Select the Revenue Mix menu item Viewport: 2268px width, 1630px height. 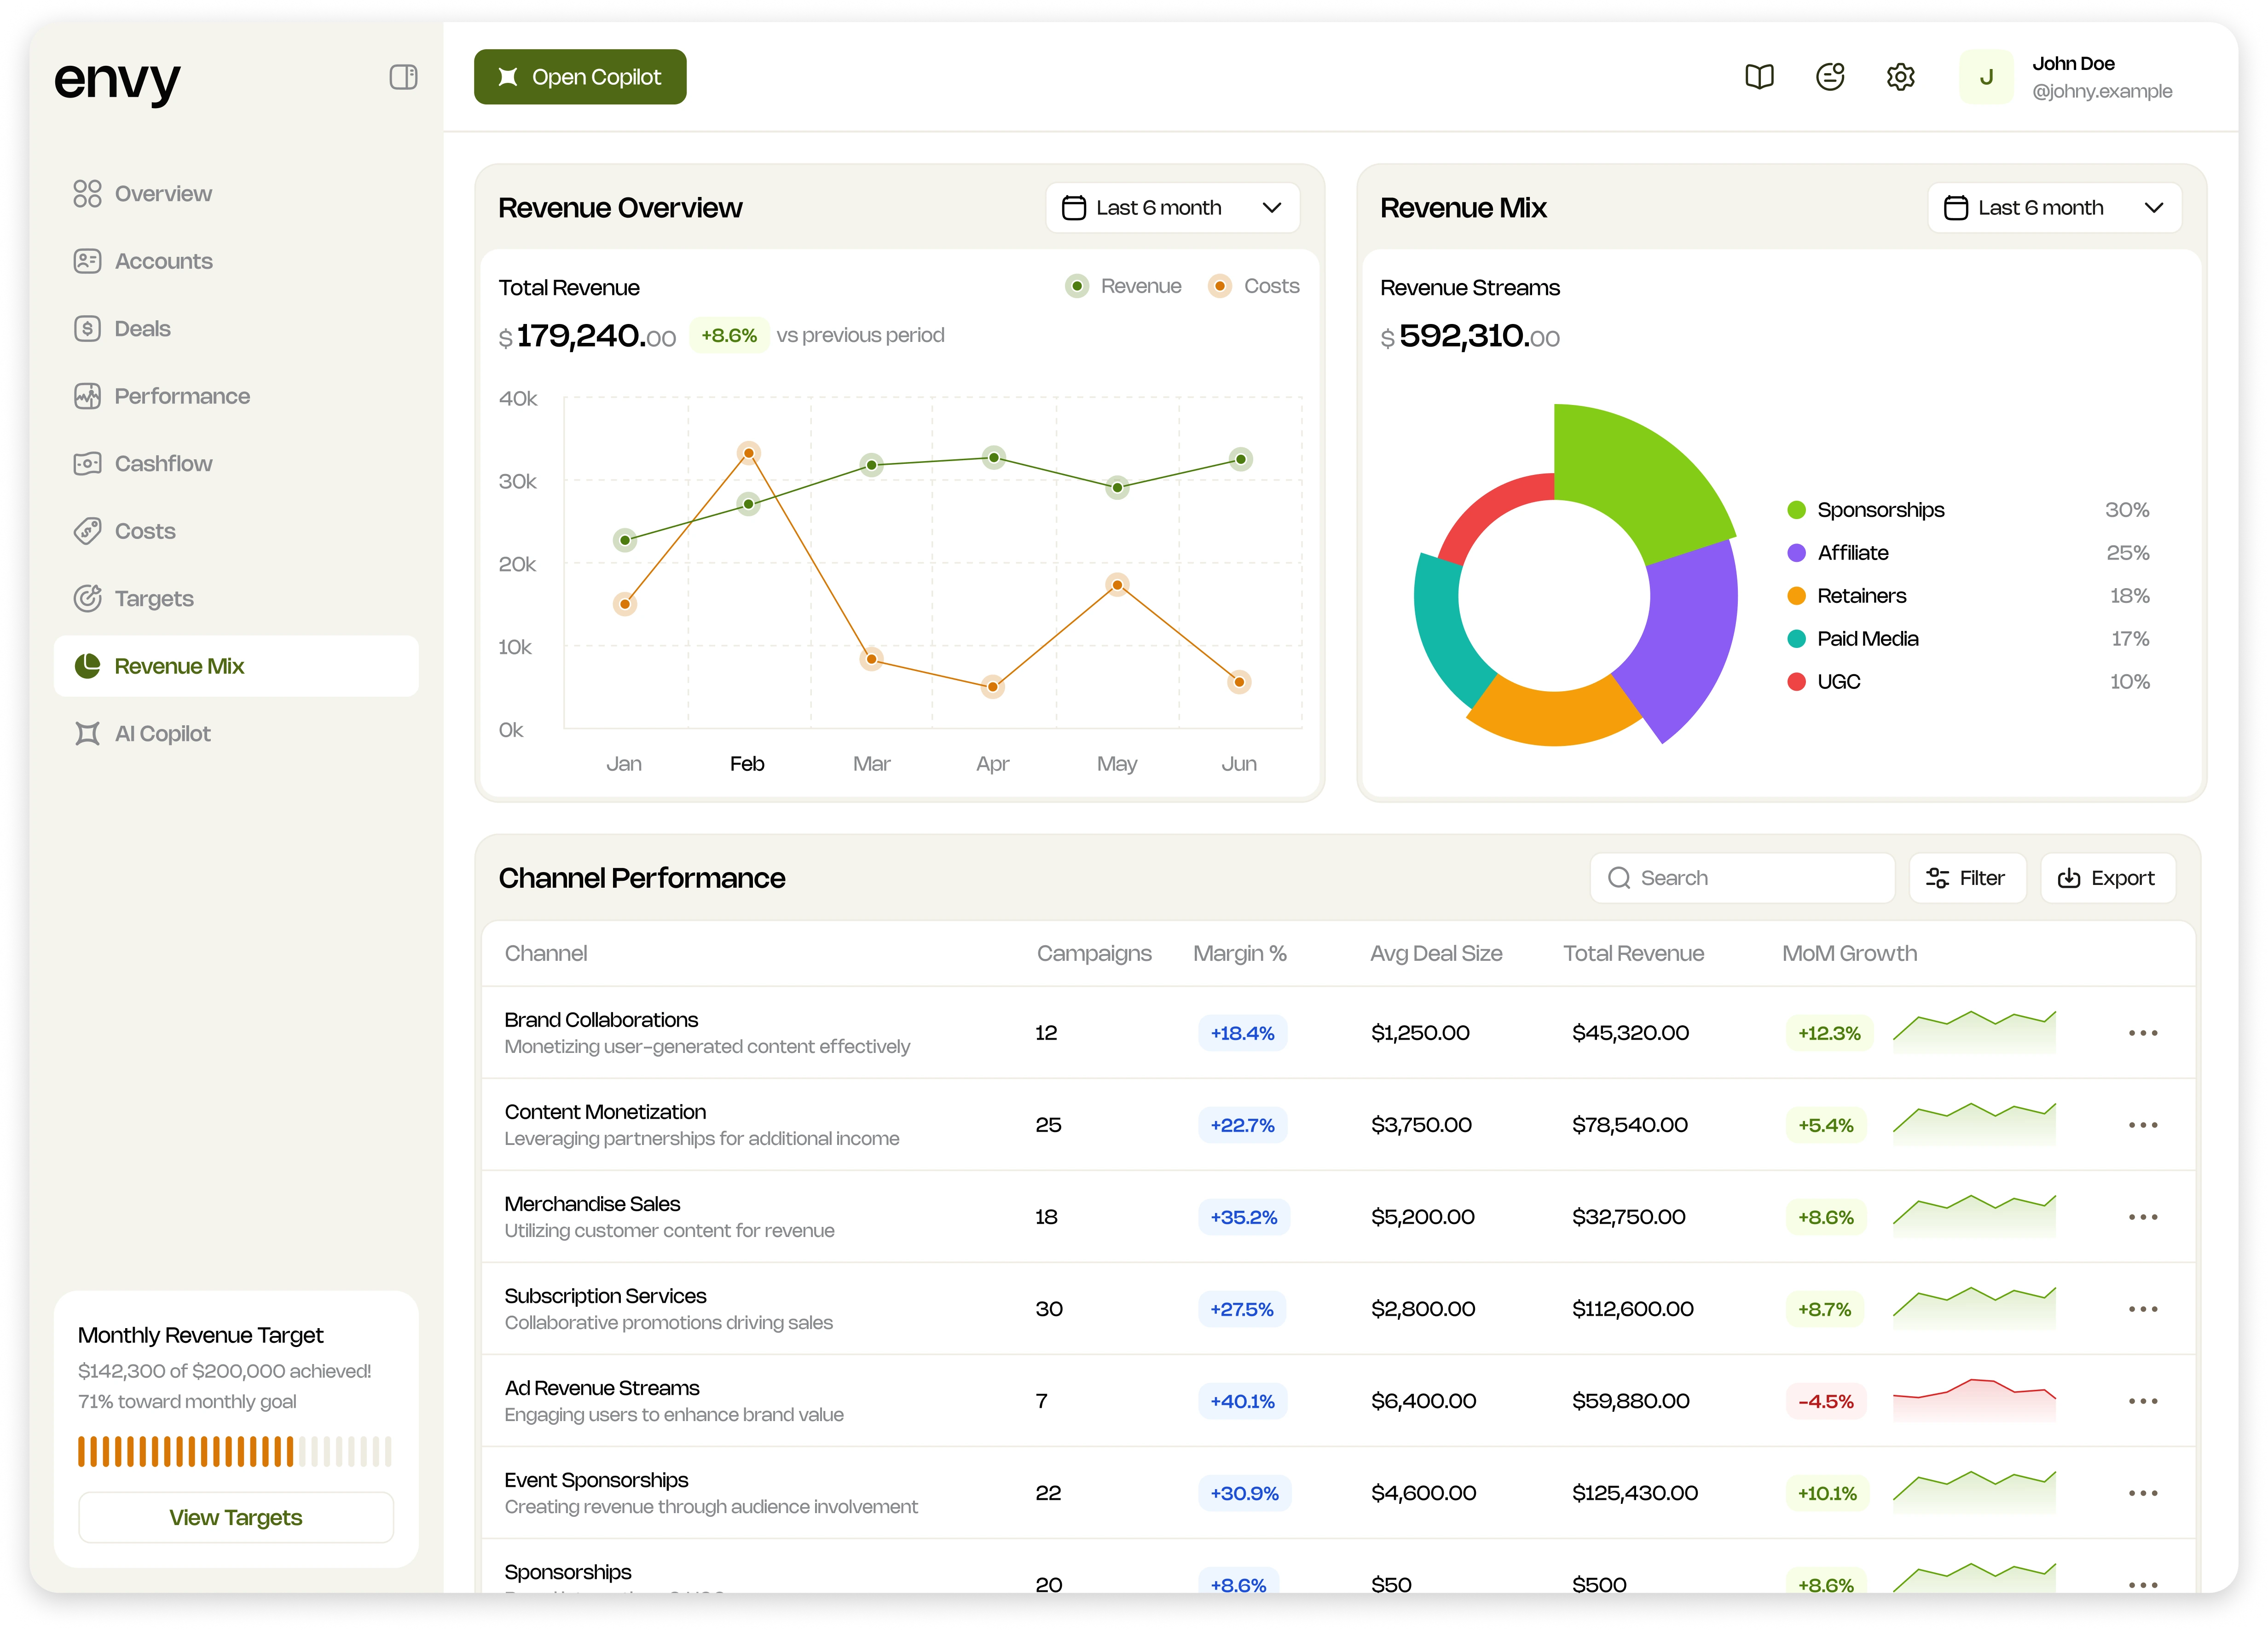[236, 666]
